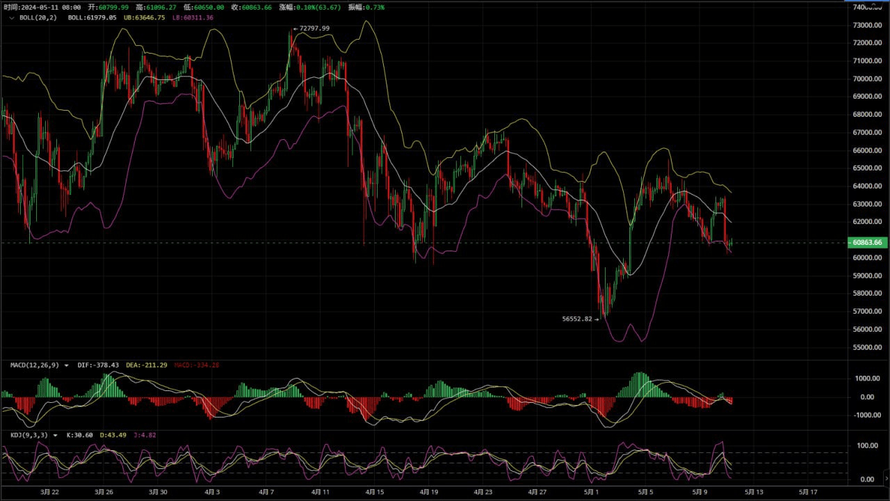The image size is (890, 501).
Task: Click the 开:60799.99 open price
Action: pyautogui.click(x=108, y=7)
